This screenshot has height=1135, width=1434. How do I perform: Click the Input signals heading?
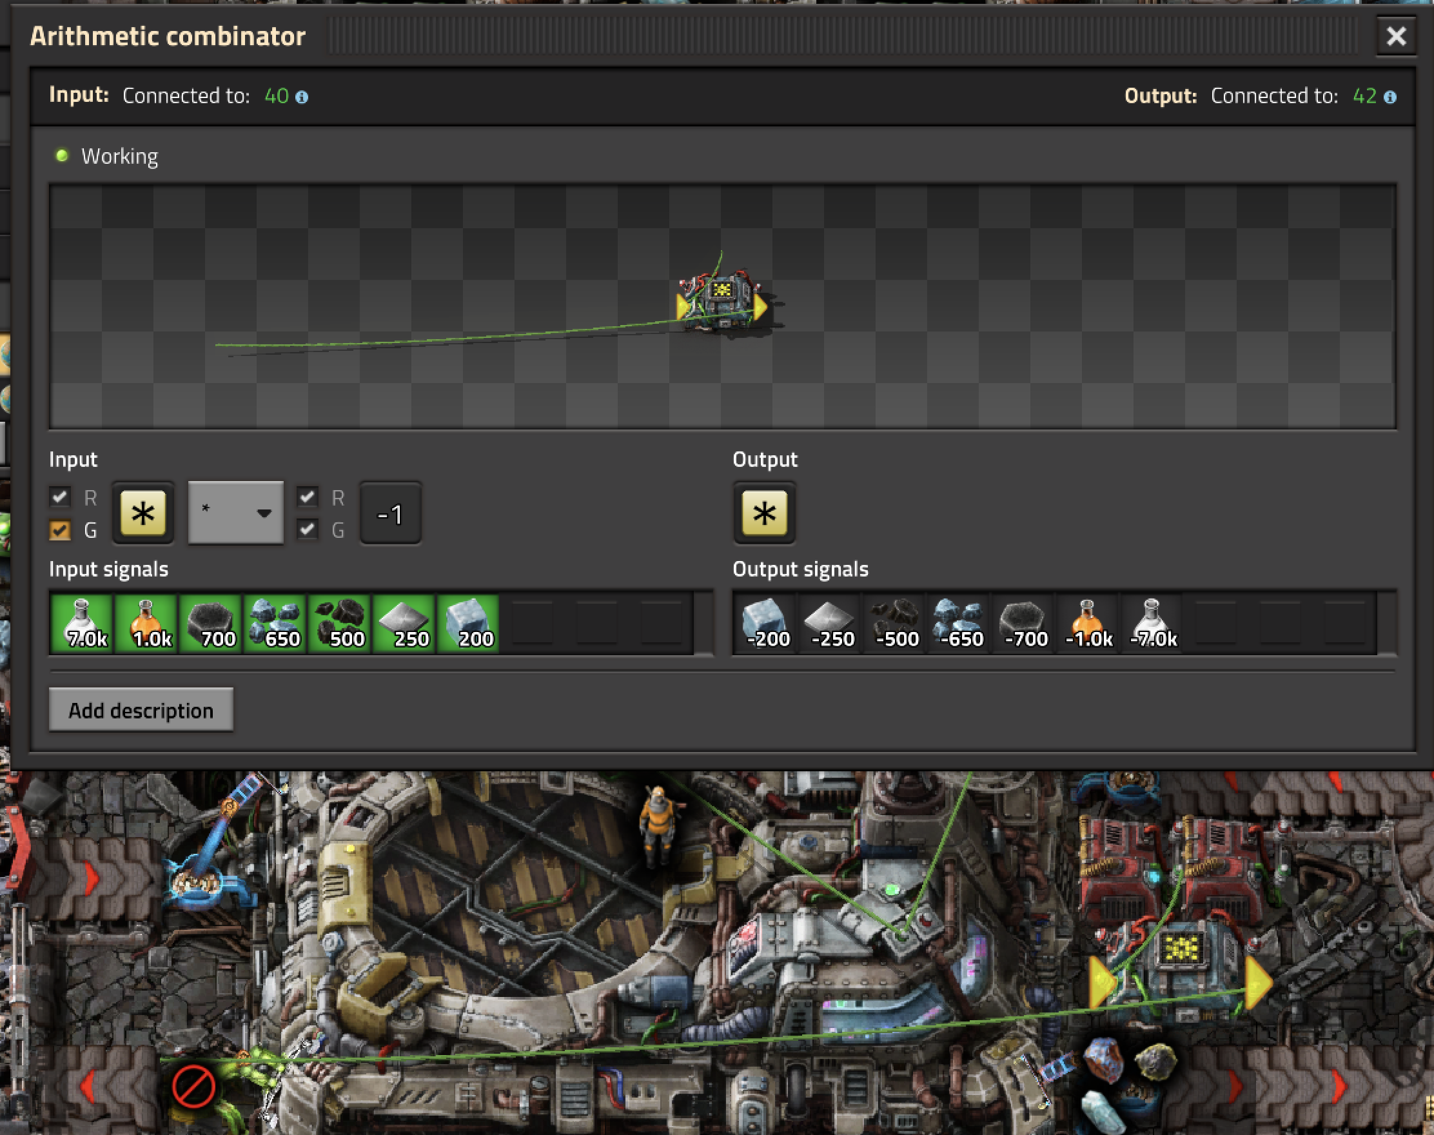click(x=108, y=569)
